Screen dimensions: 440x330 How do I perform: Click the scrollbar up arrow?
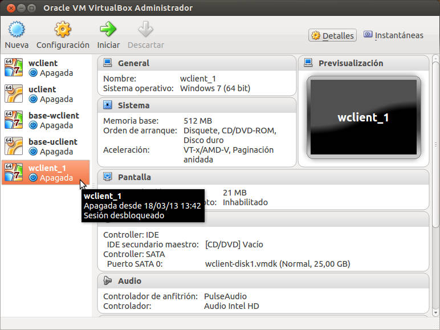(x=435, y=58)
